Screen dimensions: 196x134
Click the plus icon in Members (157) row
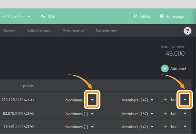165,113
